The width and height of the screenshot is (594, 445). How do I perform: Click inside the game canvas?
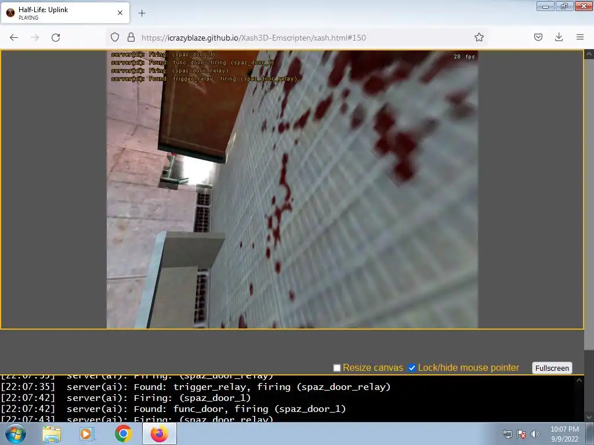click(292, 189)
